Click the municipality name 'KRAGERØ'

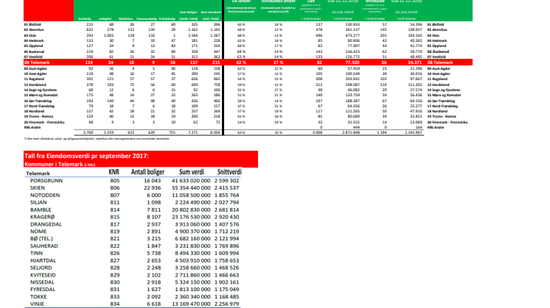[43, 217]
